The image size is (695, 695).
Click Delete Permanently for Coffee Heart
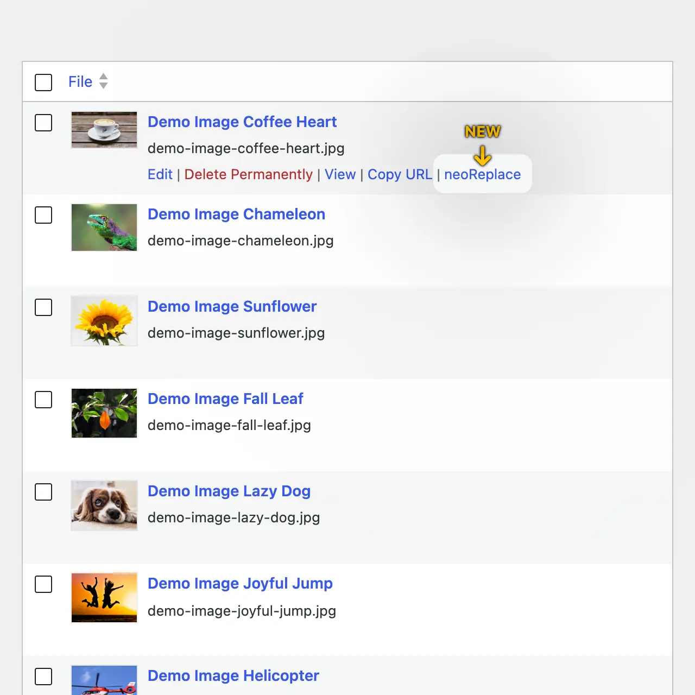pyautogui.click(x=249, y=174)
